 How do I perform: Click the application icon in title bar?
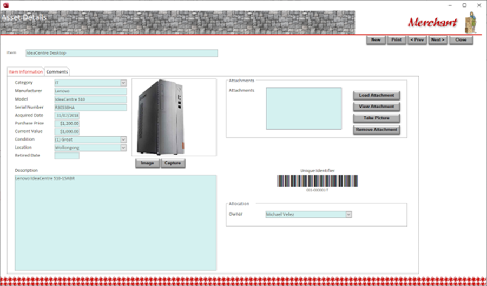click(x=5, y=5)
